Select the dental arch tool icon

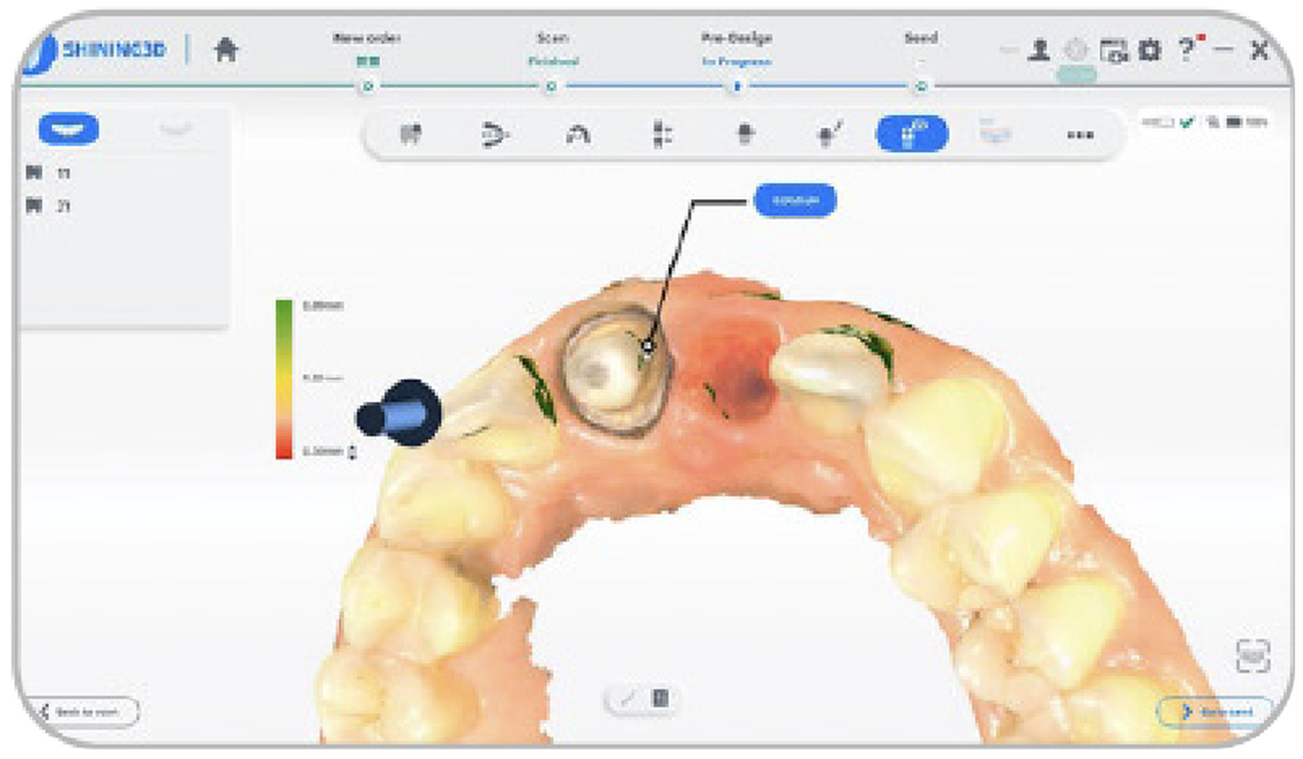578,135
